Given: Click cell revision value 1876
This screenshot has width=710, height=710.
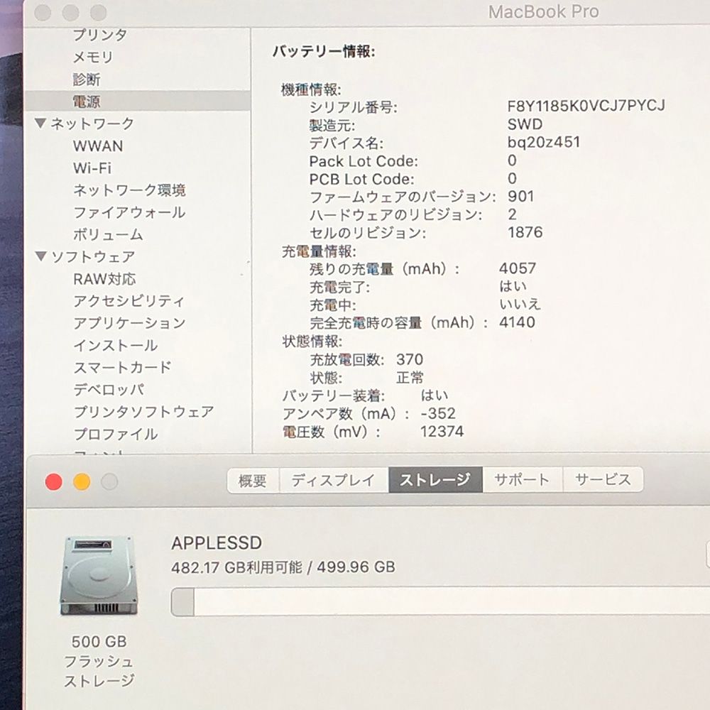Looking at the screenshot, I should coord(525,232).
